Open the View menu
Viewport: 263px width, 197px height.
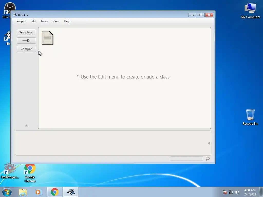point(56,21)
